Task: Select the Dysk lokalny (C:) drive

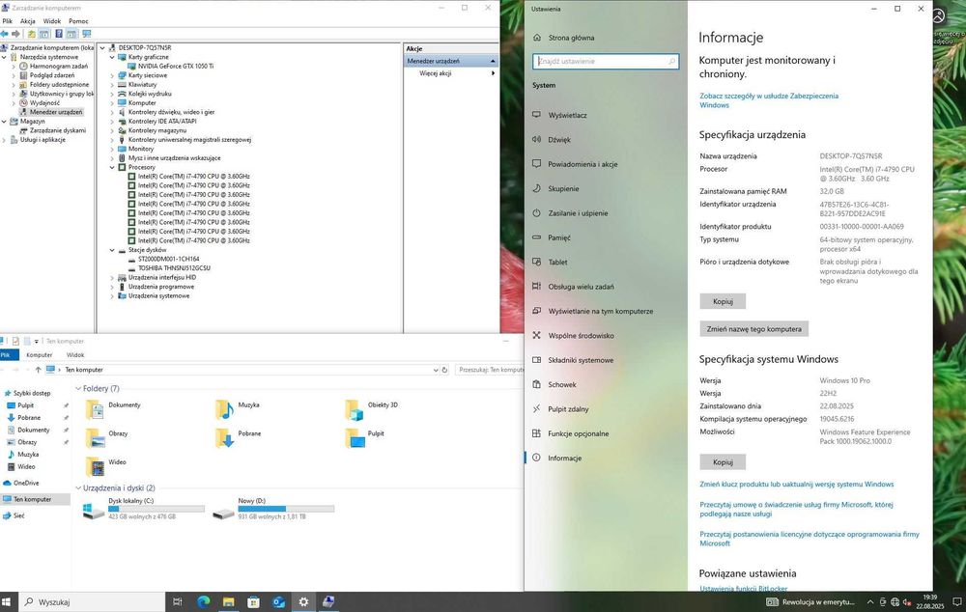Action: click(144, 510)
